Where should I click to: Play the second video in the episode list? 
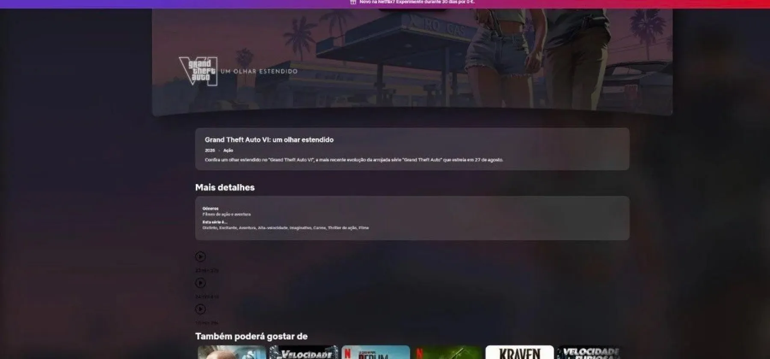click(x=200, y=283)
